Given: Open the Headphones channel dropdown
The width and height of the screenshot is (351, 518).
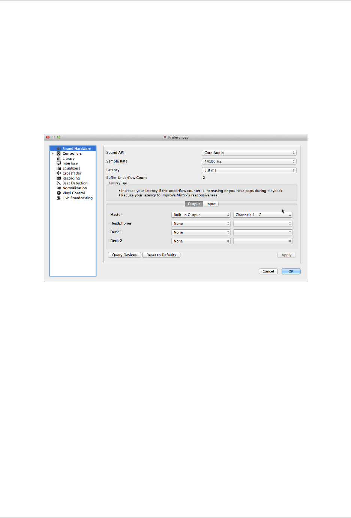Looking at the screenshot, I should coord(262,223).
